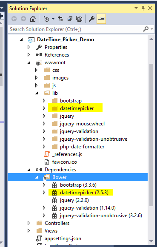Click the Home icon in Solution Explorer toolbar
157x247 pixels.
coord(33,19)
